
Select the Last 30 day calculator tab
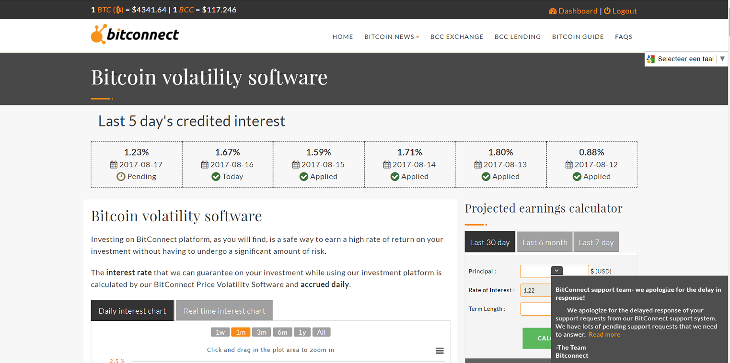click(x=490, y=242)
